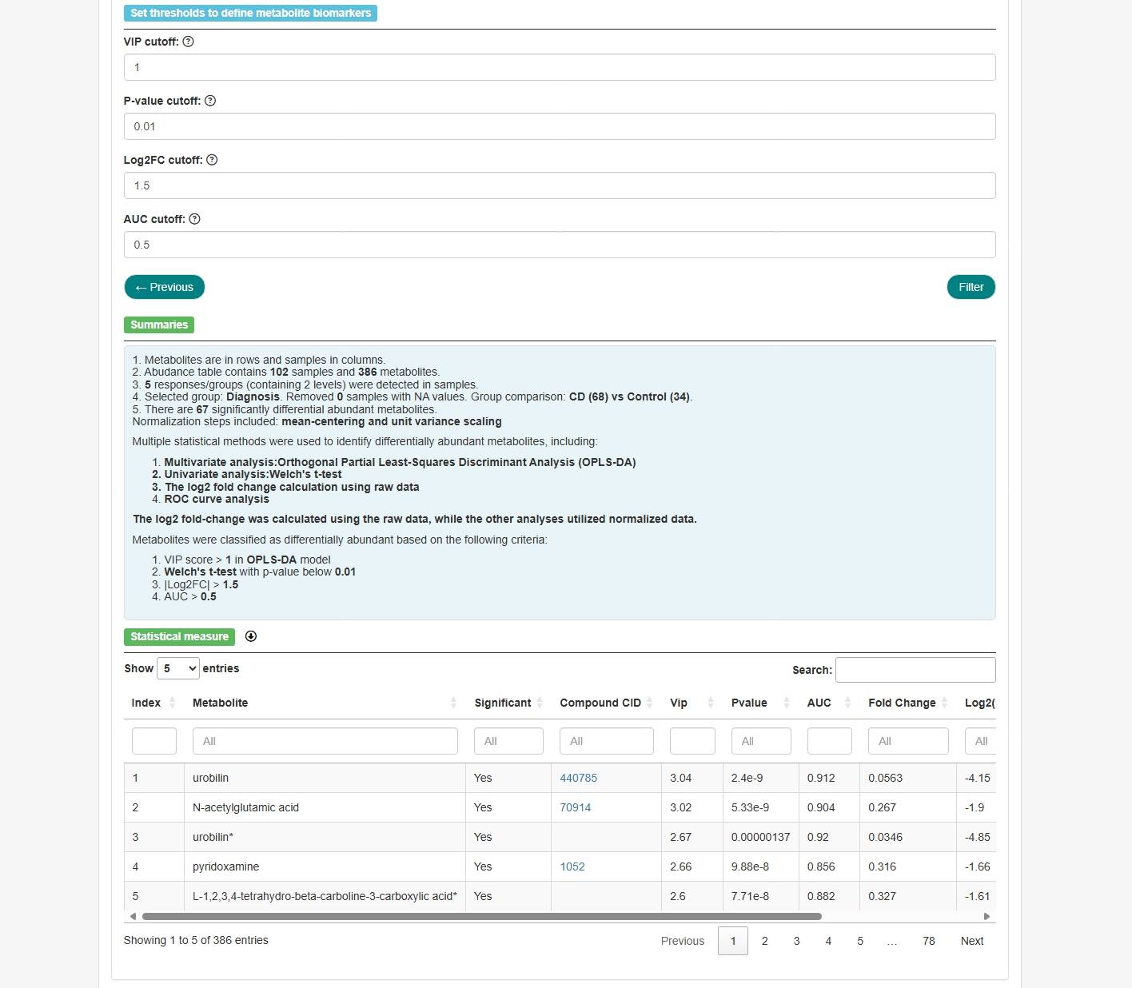The width and height of the screenshot is (1132, 988).
Task: Open the AUC cutoff help icon
Action: (x=194, y=219)
